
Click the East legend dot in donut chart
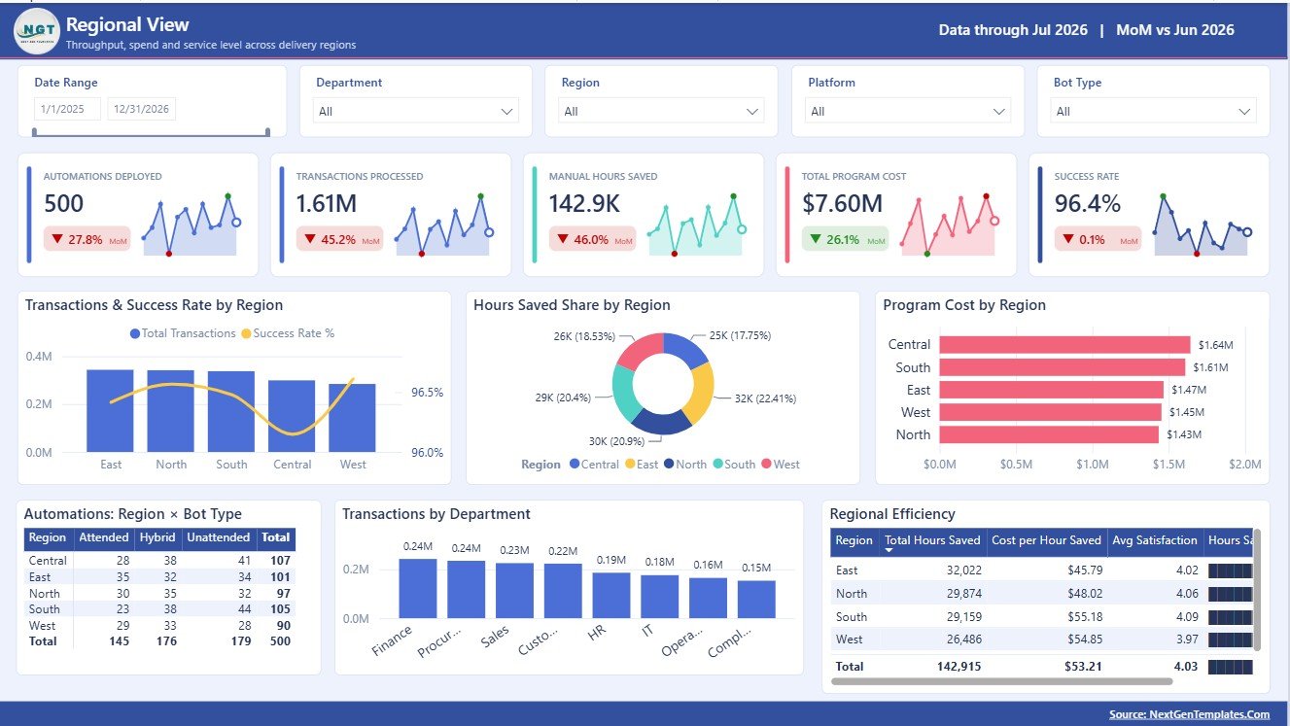click(630, 465)
